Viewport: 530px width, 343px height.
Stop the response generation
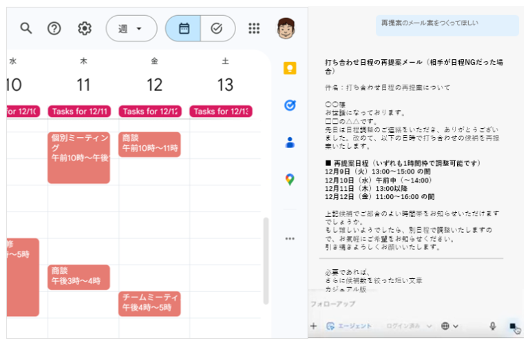(x=512, y=326)
